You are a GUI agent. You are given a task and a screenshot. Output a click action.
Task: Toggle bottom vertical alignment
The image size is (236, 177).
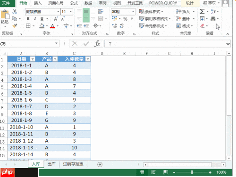pyautogui.click(x=93, y=13)
